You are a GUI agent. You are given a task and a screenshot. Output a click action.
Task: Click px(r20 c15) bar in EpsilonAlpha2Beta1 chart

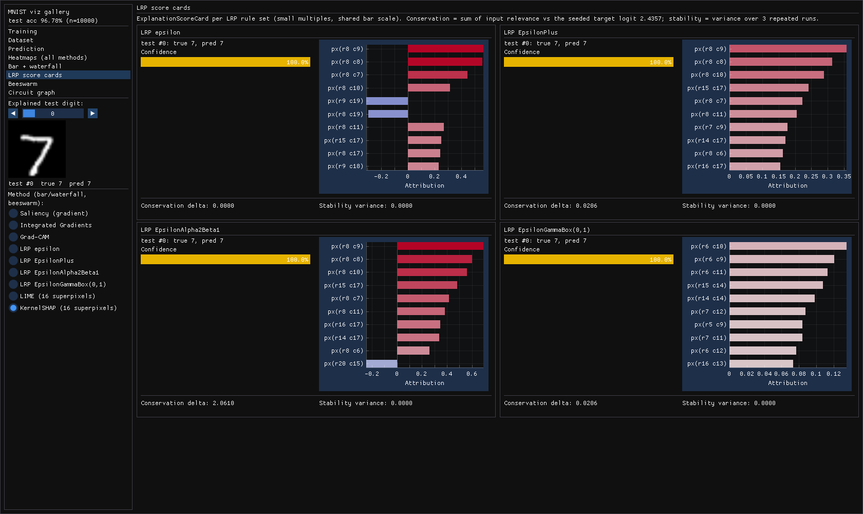click(x=382, y=364)
